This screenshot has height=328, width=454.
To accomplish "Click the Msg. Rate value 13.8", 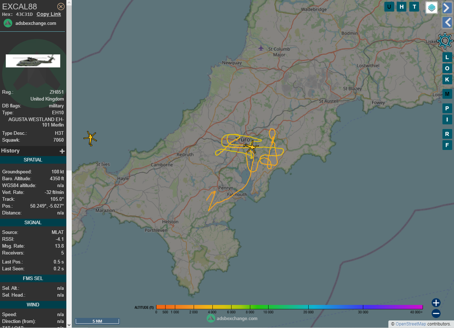I will [x=59, y=246].
